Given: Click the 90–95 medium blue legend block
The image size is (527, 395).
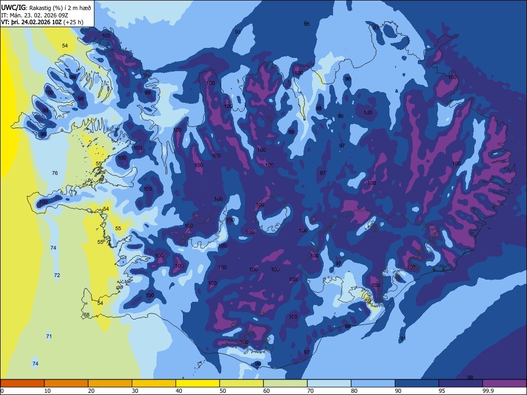Looking at the screenshot, I should 417,383.
